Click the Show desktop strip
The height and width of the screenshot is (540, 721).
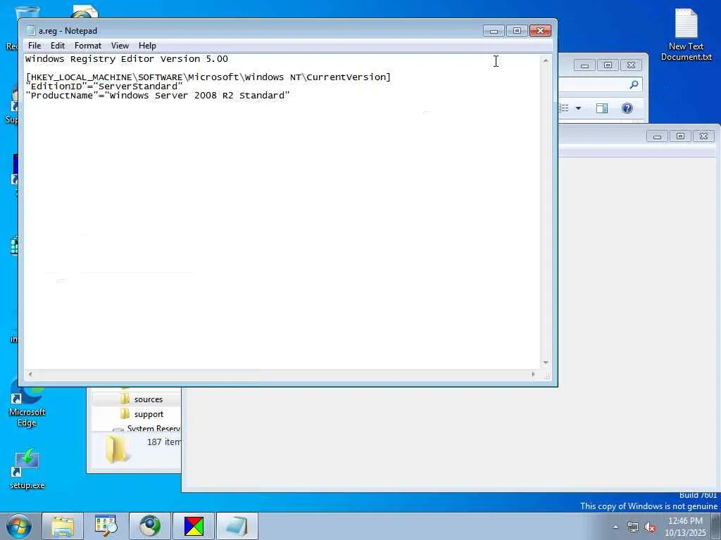click(x=715, y=526)
